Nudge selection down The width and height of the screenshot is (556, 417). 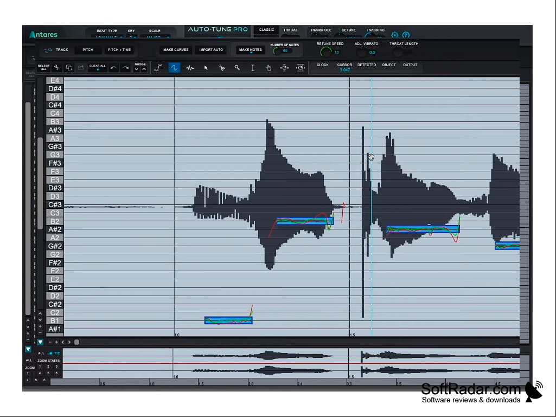[137, 69]
